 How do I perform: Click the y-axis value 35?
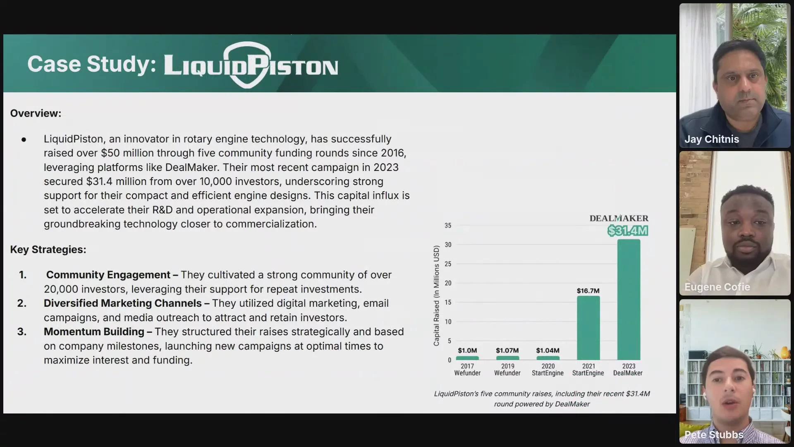coord(448,226)
